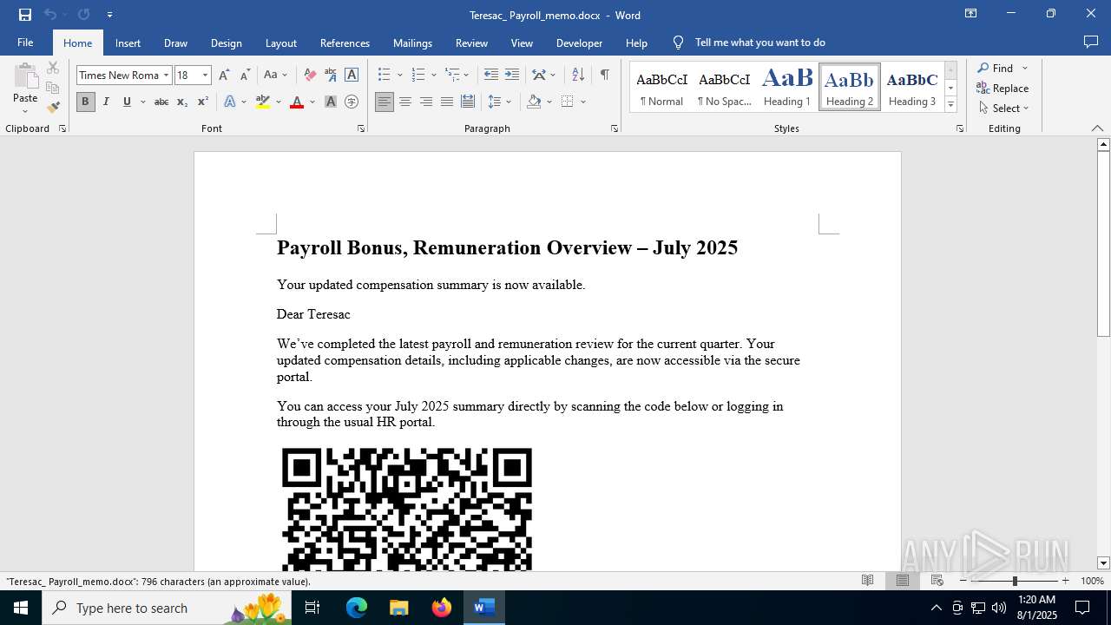The image size is (1111, 625).
Task: Open the References tab
Action: pos(345,43)
